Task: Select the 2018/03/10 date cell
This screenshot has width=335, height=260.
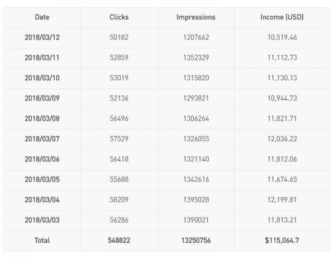Action: tap(42, 78)
